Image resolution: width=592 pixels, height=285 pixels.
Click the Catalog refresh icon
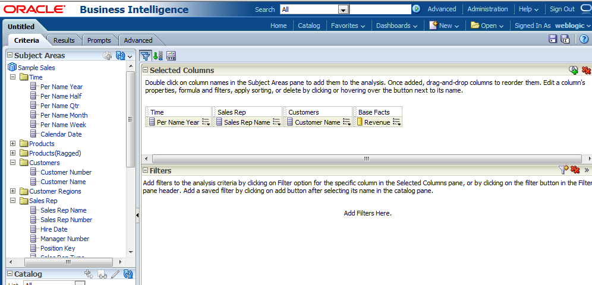128,274
